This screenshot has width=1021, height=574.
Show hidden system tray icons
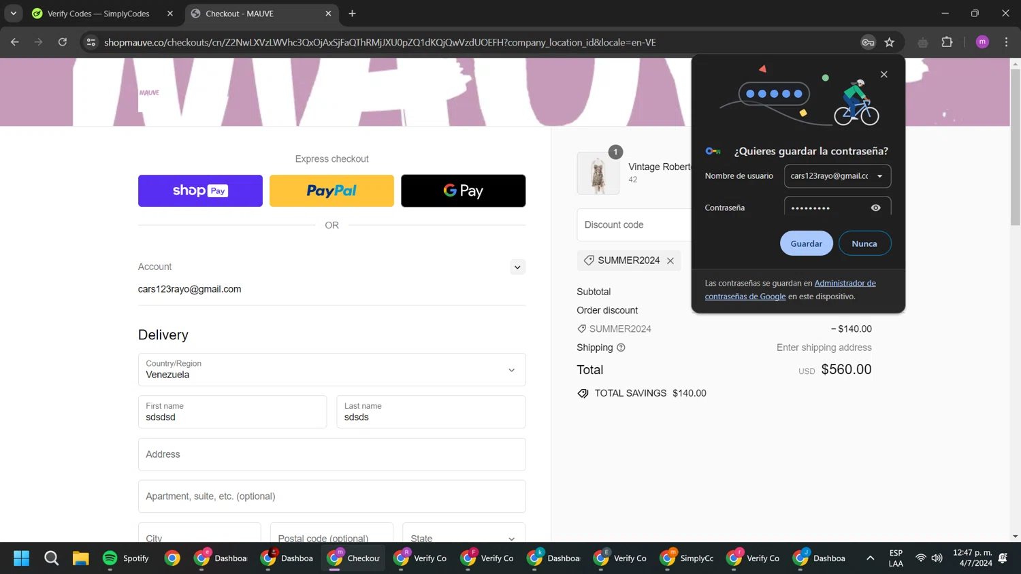(870, 558)
